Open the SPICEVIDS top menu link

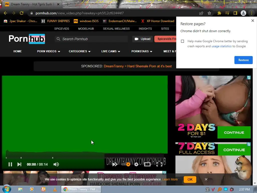click(x=62, y=29)
